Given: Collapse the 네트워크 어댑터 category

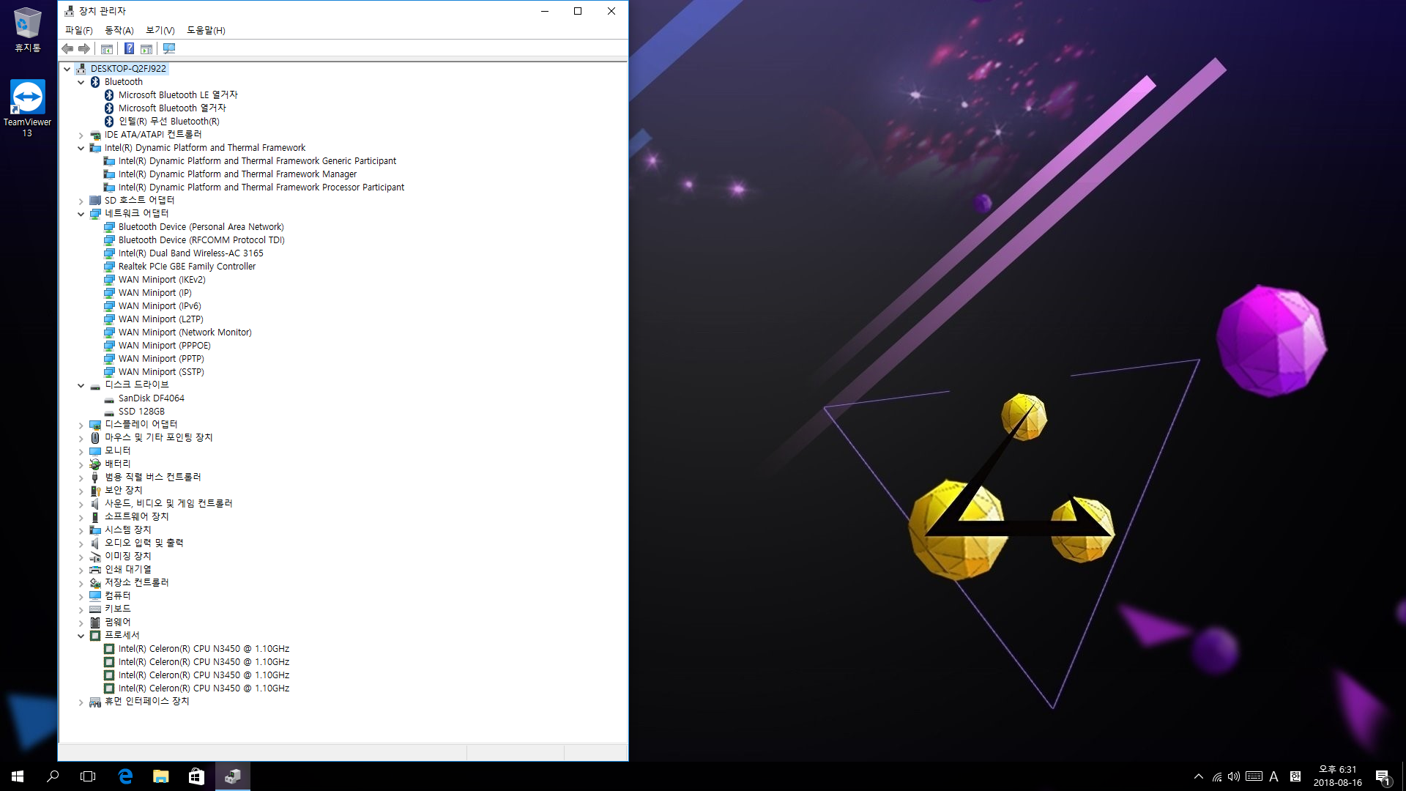Looking at the screenshot, I should coord(81,214).
